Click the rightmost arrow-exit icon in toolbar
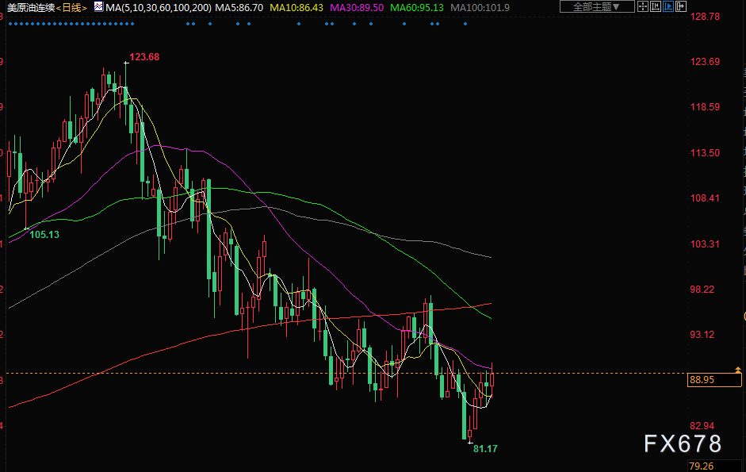Image resolution: width=746 pixels, height=472 pixels. pyautogui.click(x=681, y=6)
